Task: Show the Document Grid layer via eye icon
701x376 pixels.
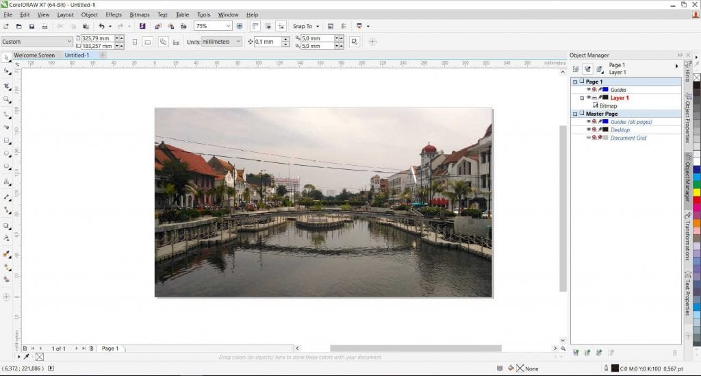Action: pos(588,138)
